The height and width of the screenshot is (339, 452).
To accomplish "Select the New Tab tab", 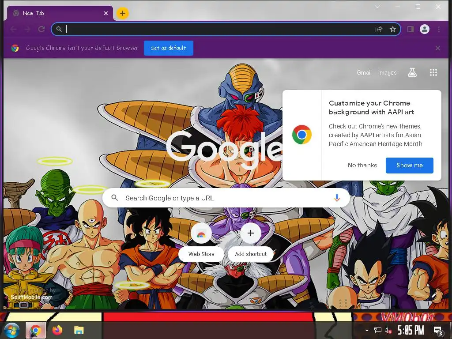I will pyautogui.click(x=60, y=13).
